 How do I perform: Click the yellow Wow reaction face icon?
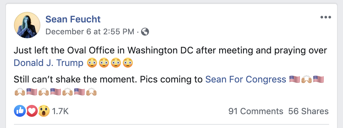tap(44, 111)
